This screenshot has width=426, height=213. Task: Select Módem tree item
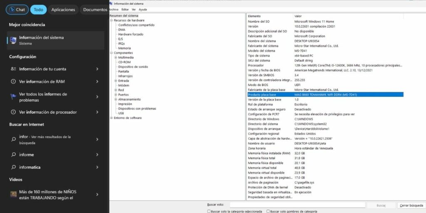tap(124, 85)
